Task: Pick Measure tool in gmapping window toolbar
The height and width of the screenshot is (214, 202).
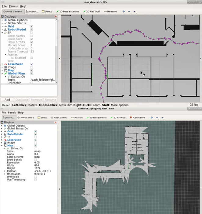Action: pyautogui.click(x=77, y=118)
